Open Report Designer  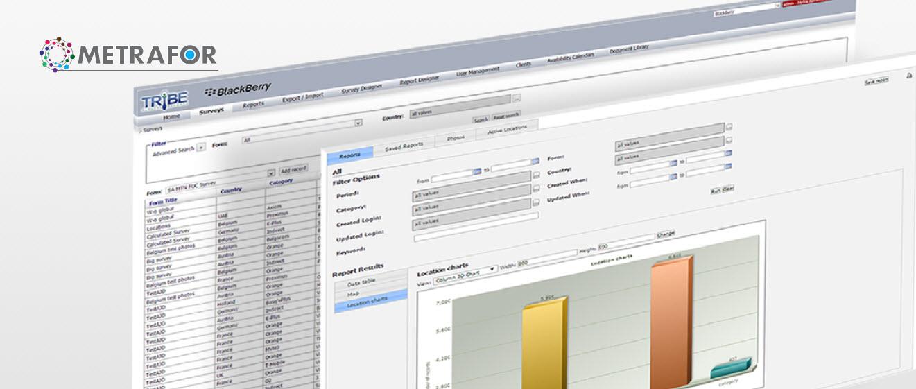pos(420,80)
